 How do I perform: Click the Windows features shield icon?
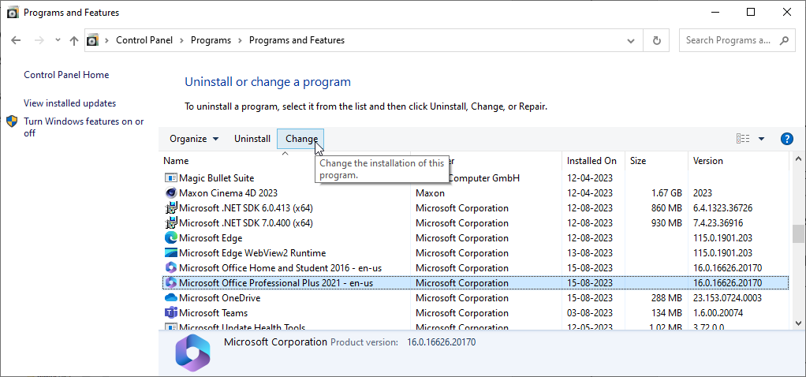click(x=12, y=122)
